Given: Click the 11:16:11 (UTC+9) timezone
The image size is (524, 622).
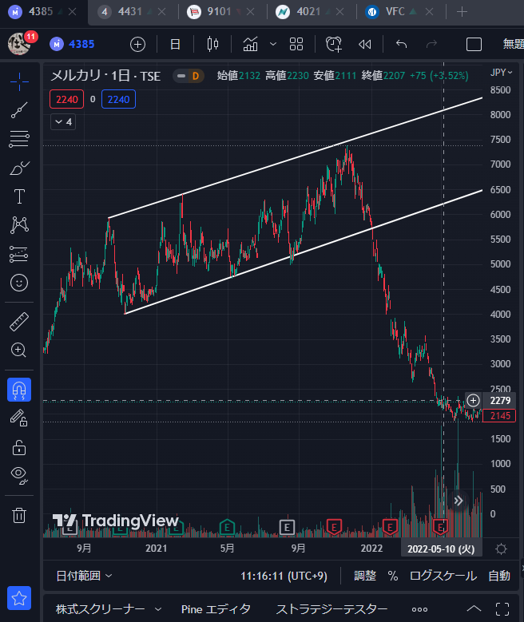Looking at the screenshot, I should (284, 576).
